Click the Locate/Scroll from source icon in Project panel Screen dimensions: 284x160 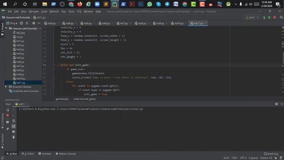pyautogui.click(x=21, y=23)
